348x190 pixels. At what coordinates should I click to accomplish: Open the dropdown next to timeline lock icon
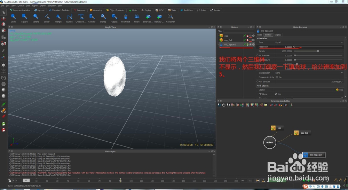[13, 181]
